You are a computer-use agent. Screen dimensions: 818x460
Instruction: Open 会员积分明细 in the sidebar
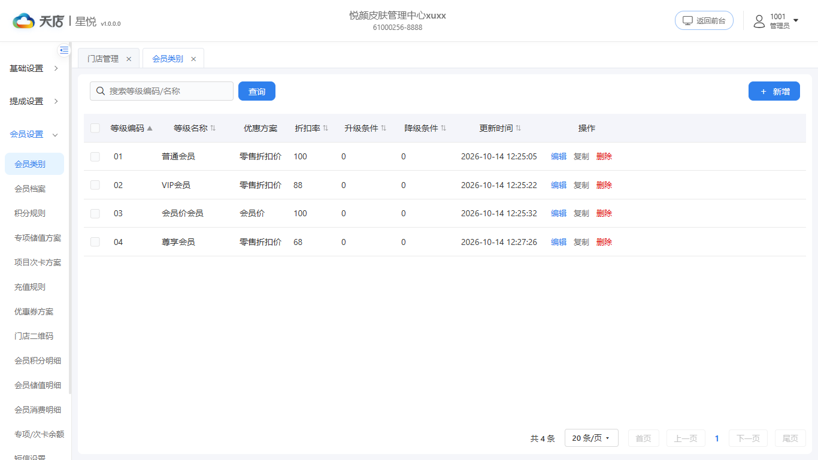(38, 361)
